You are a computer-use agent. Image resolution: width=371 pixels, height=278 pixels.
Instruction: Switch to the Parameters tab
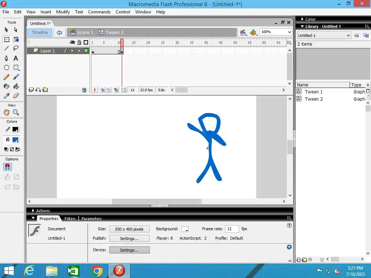pos(92,219)
